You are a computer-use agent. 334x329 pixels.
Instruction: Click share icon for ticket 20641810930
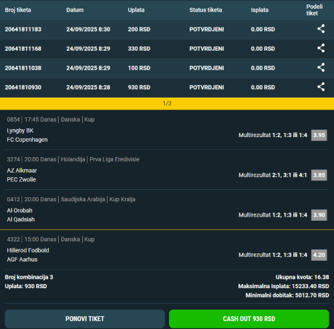pyautogui.click(x=321, y=87)
